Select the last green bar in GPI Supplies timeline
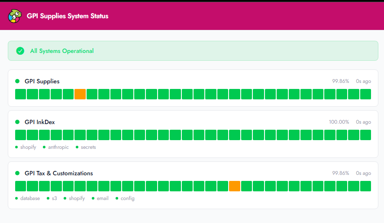Viewport: 384px width, 223px height. [x=366, y=94]
